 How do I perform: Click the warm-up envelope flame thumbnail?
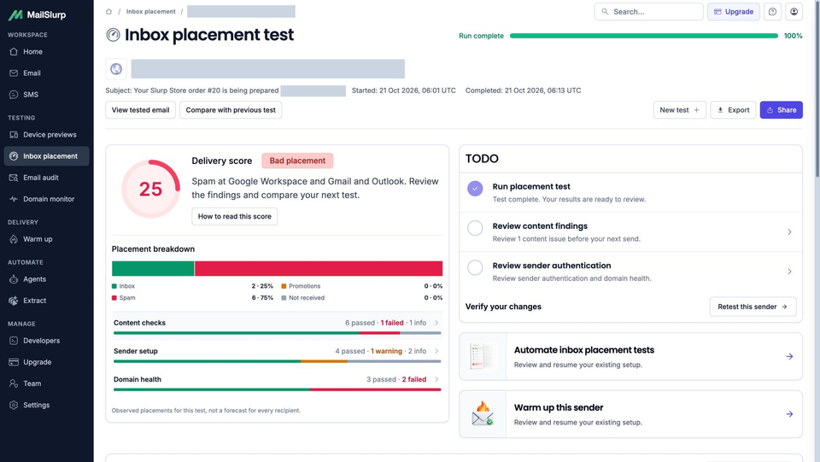click(x=483, y=413)
